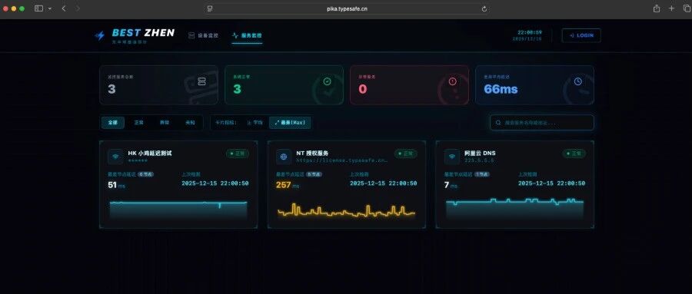Switch to the 服务监控 service monitoring tab
This screenshot has width=692, height=294.
[247, 36]
